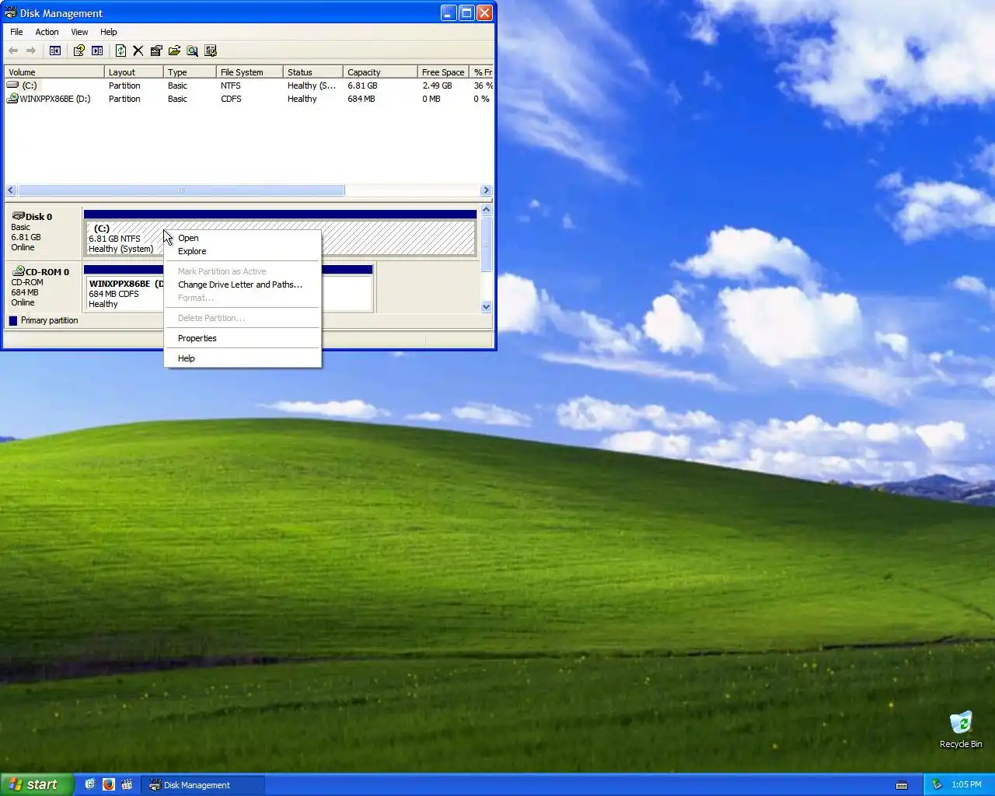This screenshot has height=796, width=995.
Task: Select the Disk 0 label block
Action: [x=44, y=232]
